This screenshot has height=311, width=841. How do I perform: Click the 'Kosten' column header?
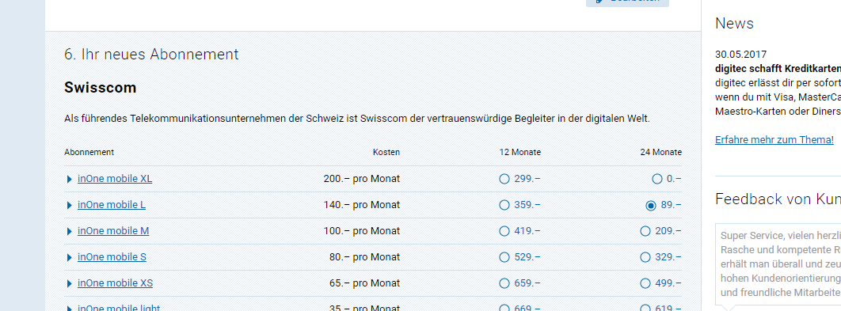pos(386,152)
